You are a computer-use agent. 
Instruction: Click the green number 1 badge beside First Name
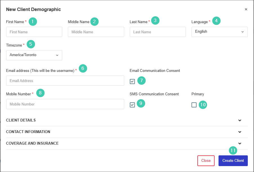click(x=33, y=21)
